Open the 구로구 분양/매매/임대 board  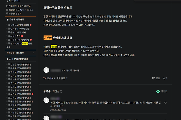click(x=21, y=87)
